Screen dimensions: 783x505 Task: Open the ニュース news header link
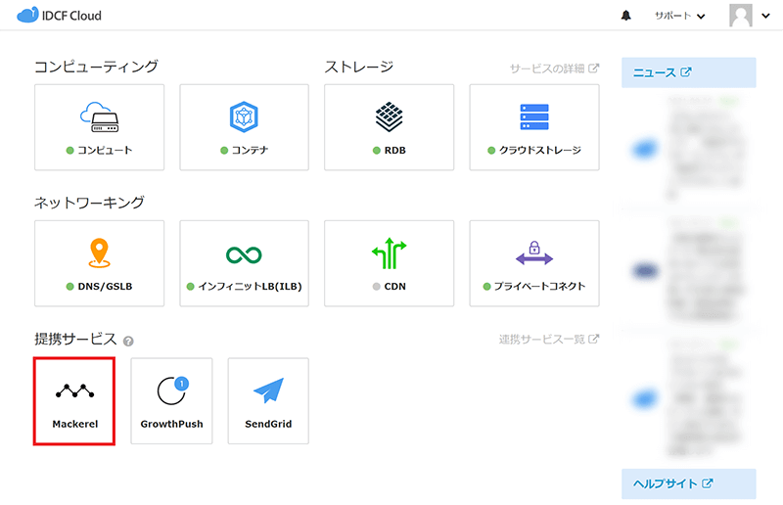coord(663,72)
